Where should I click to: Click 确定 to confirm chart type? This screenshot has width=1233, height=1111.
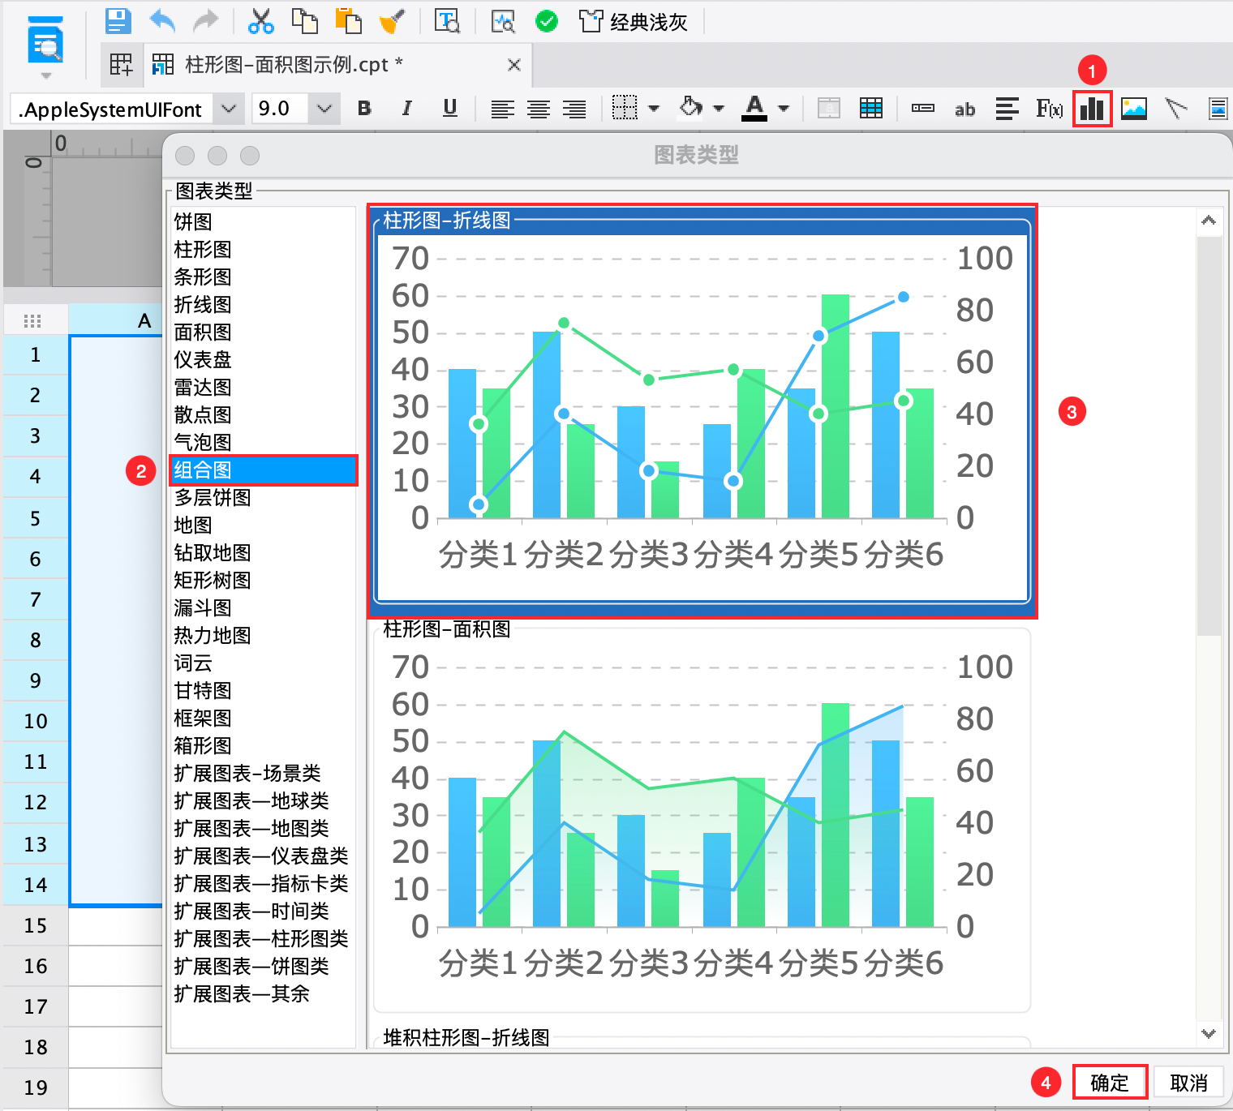[1110, 1083]
